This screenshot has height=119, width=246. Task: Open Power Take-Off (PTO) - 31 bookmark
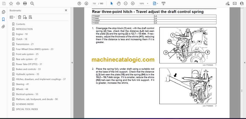click(29, 64)
